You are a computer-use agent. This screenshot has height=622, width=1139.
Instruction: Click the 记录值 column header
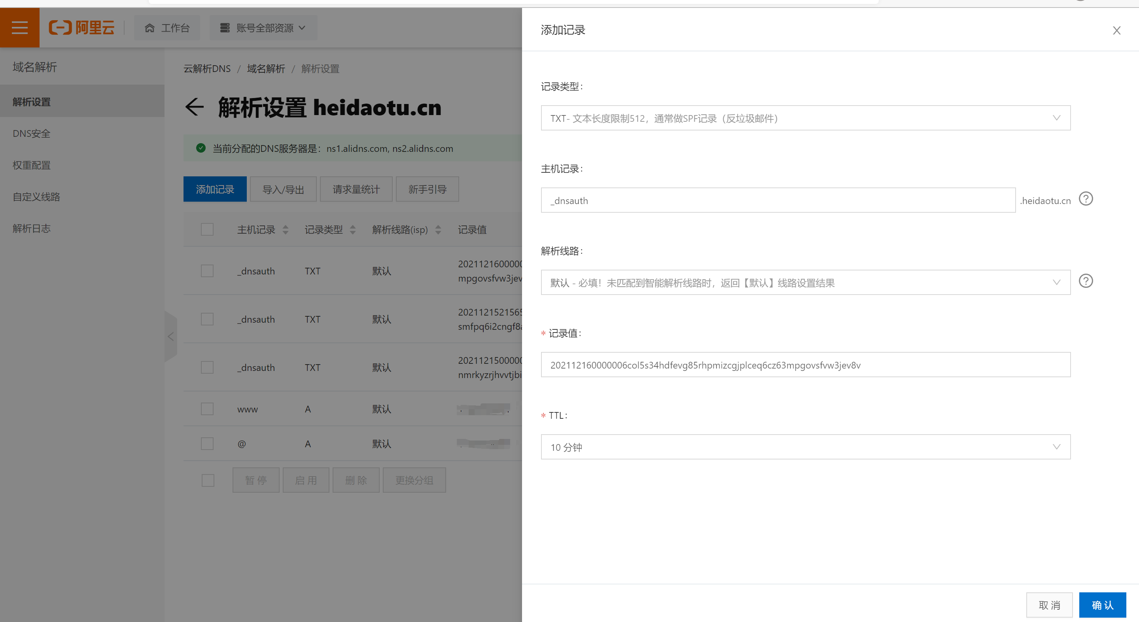(472, 229)
